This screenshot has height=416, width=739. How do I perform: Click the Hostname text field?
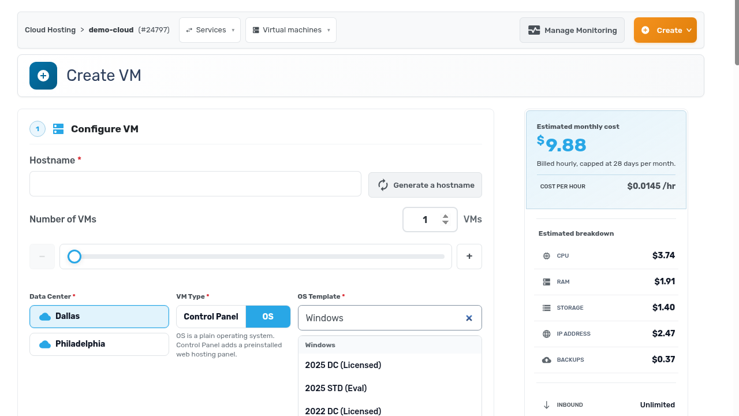pos(195,184)
